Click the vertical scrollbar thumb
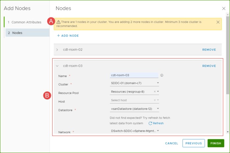 pos(227,55)
